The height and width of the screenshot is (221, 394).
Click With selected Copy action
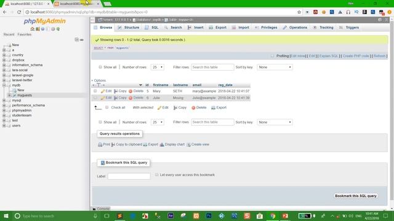coord(180,107)
